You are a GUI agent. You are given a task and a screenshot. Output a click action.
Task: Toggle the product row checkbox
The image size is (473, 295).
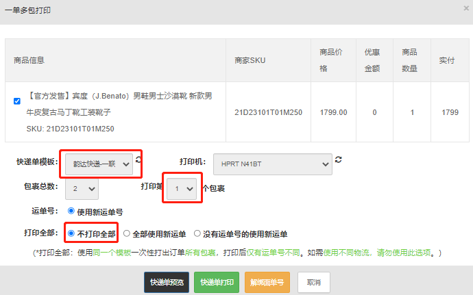17,101
